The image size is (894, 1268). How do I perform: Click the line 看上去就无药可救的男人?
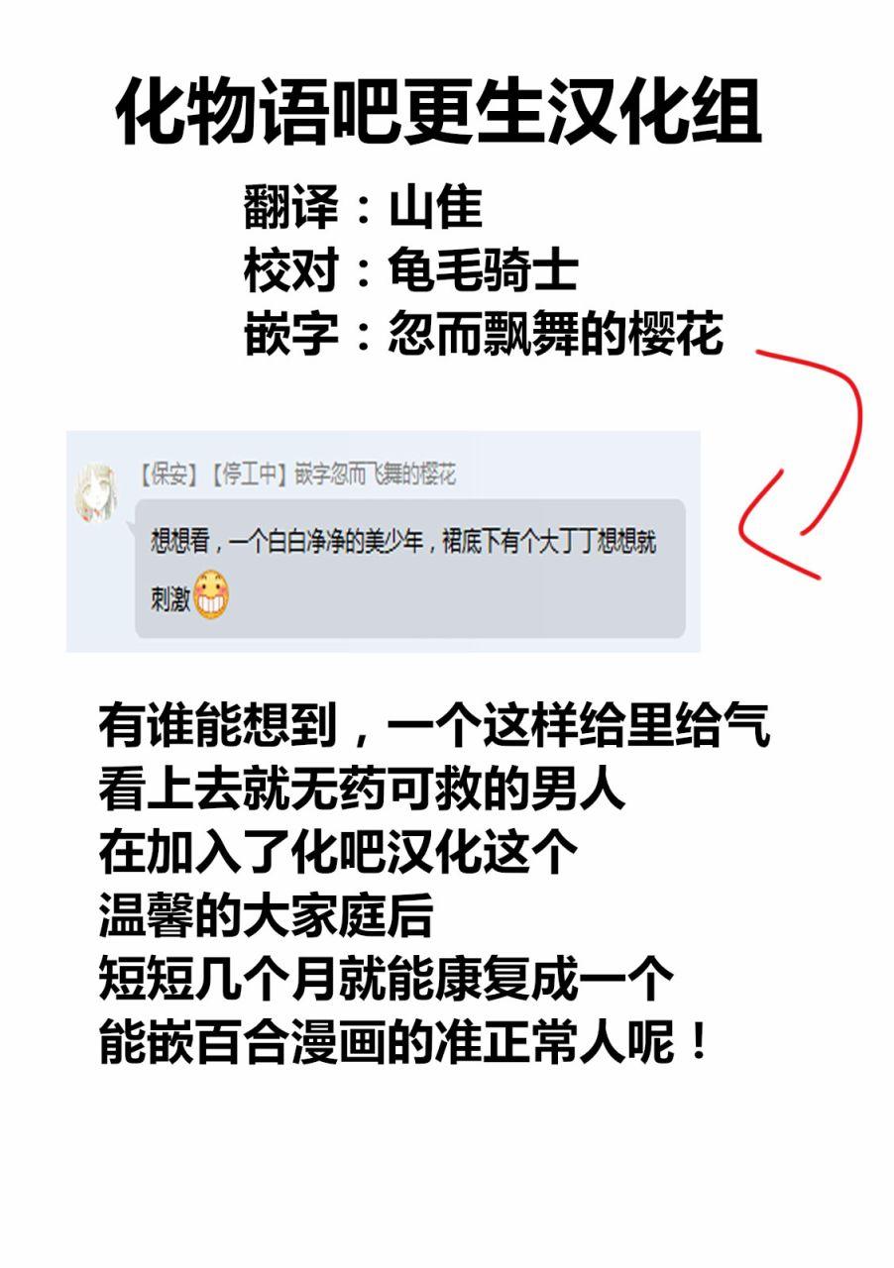pyautogui.click(x=362, y=790)
